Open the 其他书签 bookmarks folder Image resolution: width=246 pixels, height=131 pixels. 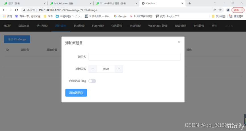(x=218, y=16)
